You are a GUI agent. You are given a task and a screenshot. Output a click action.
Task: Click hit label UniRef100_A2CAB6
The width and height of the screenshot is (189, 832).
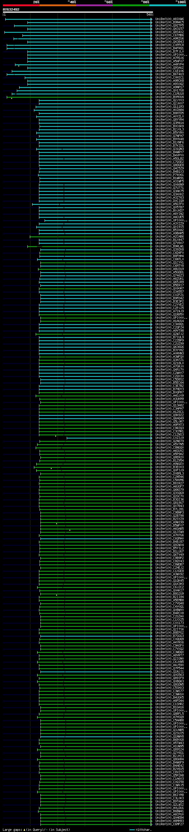tap(170, 236)
